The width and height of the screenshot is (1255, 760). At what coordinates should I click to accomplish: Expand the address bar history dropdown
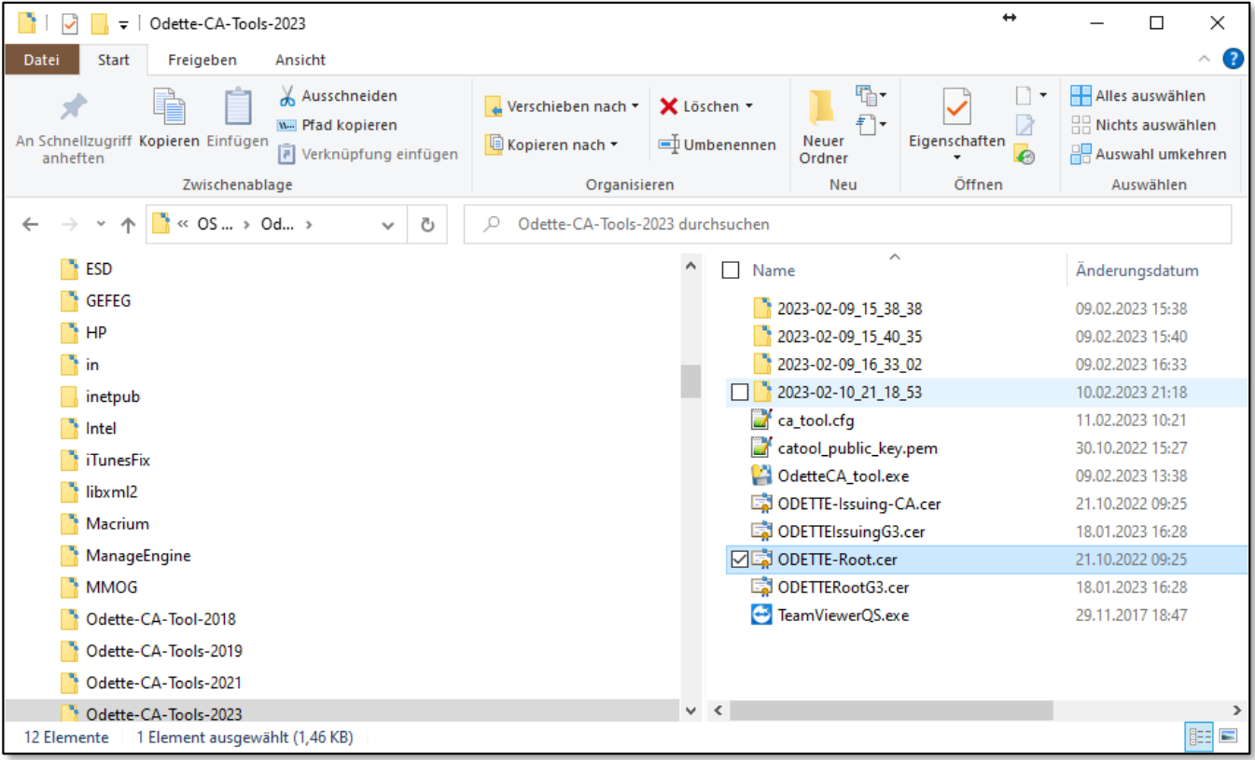(388, 225)
